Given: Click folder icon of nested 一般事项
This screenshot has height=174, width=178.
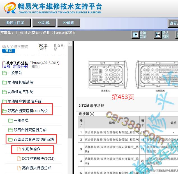Looking at the screenshot, I should pos(11,121).
